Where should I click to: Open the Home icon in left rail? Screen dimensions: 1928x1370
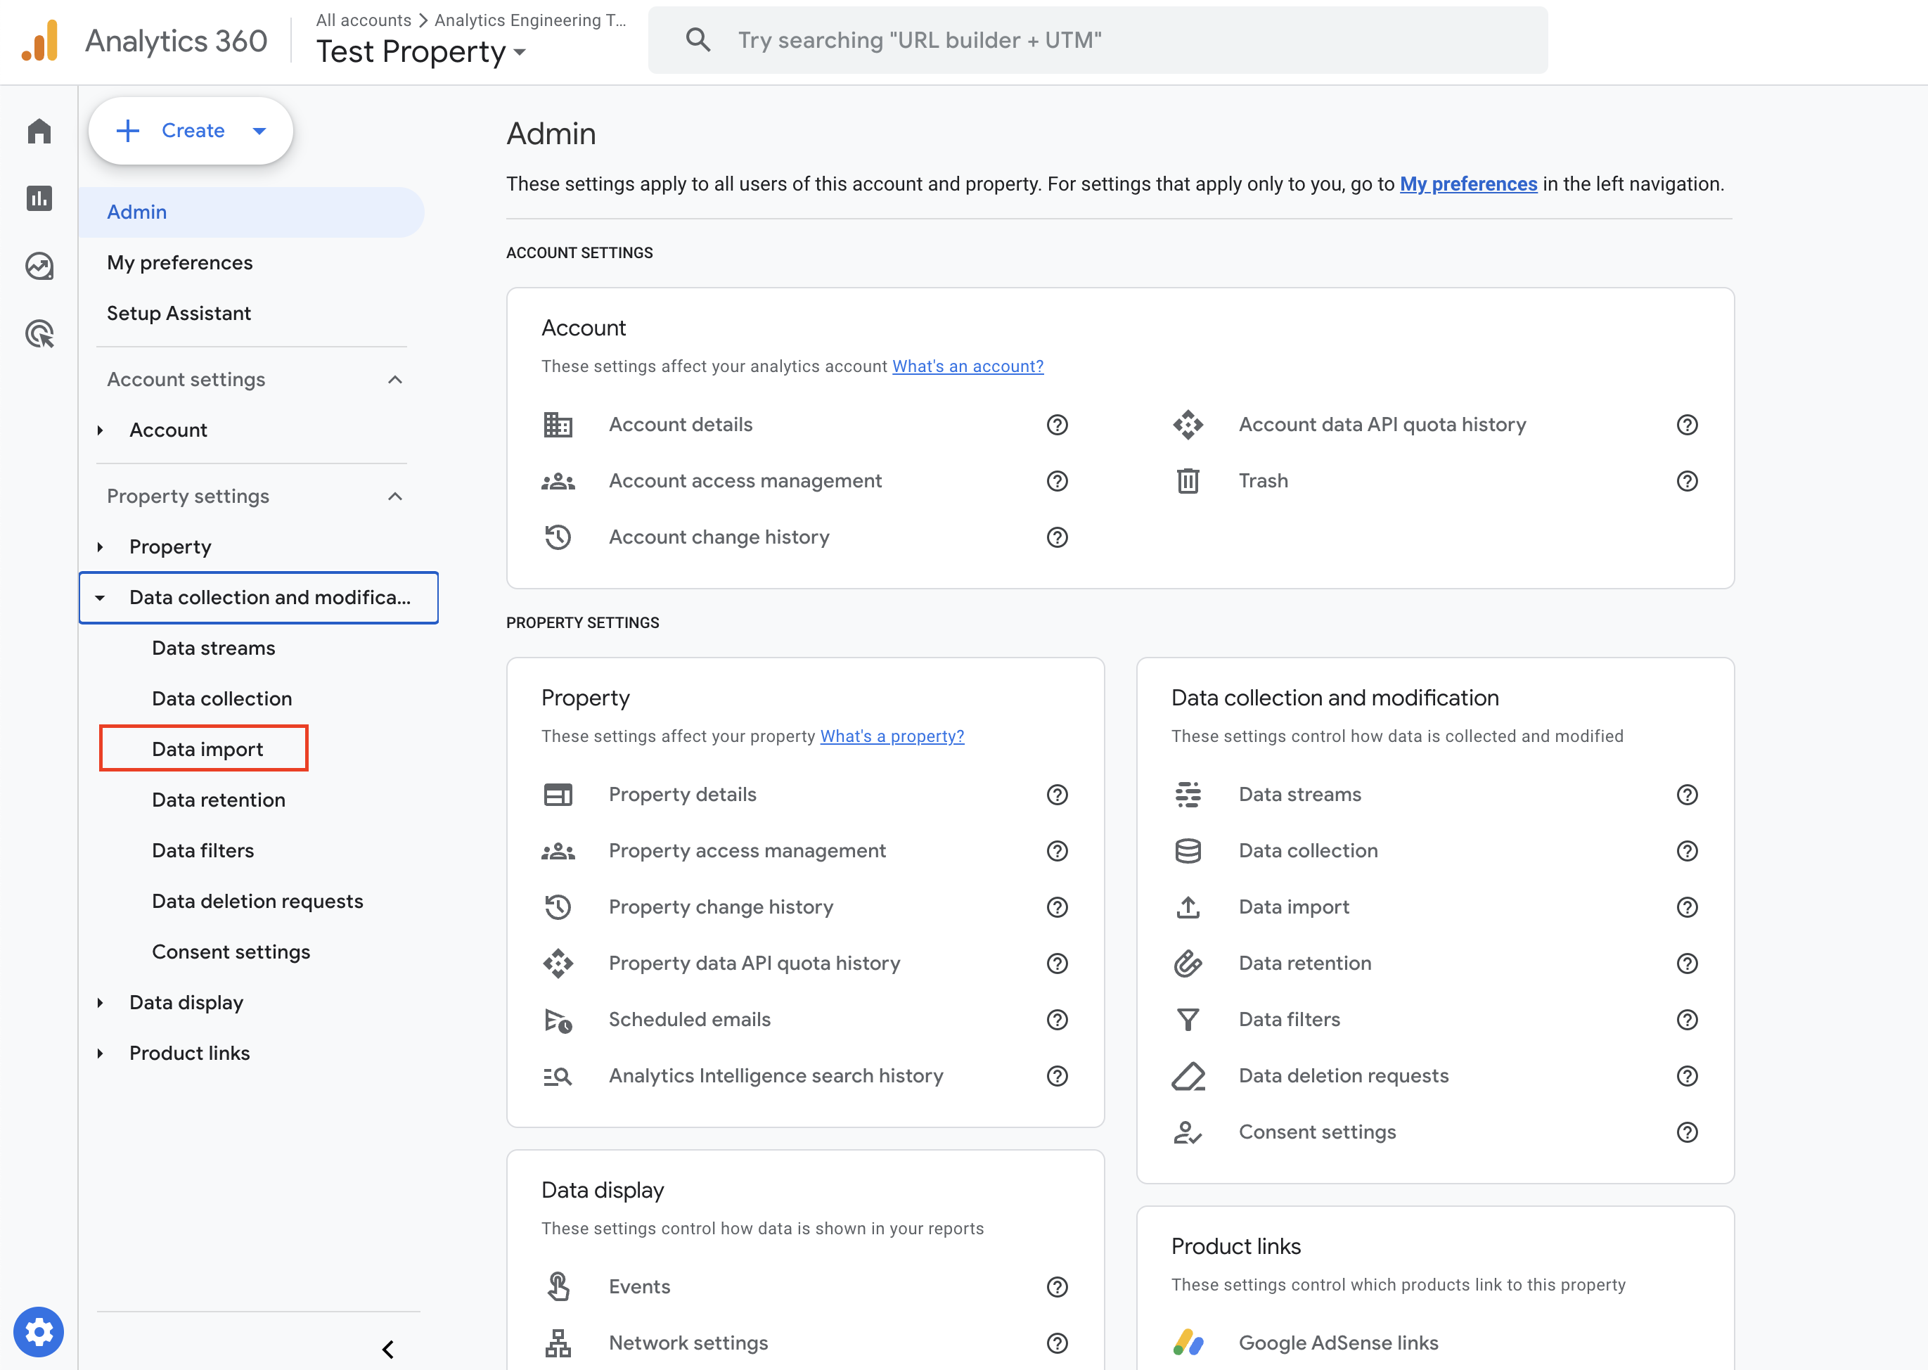(39, 132)
